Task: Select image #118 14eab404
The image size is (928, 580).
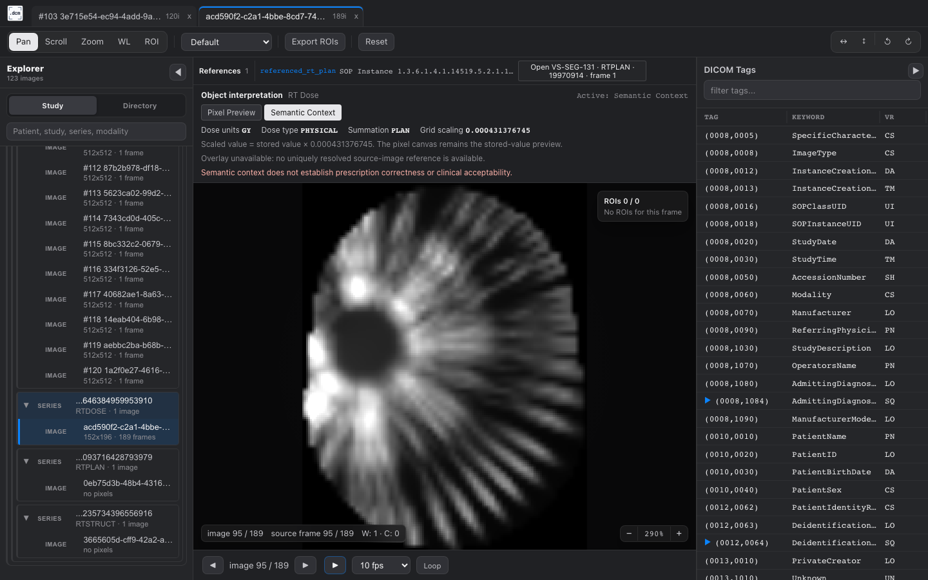Action: tap(98, 325)
